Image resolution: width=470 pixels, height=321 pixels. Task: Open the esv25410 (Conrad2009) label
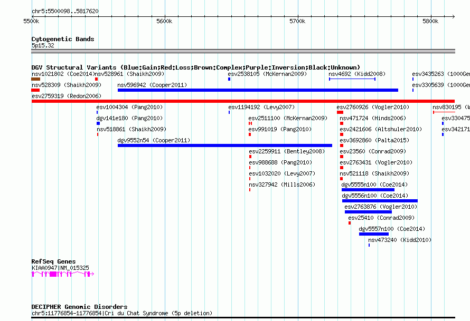[x=381, y=218]
